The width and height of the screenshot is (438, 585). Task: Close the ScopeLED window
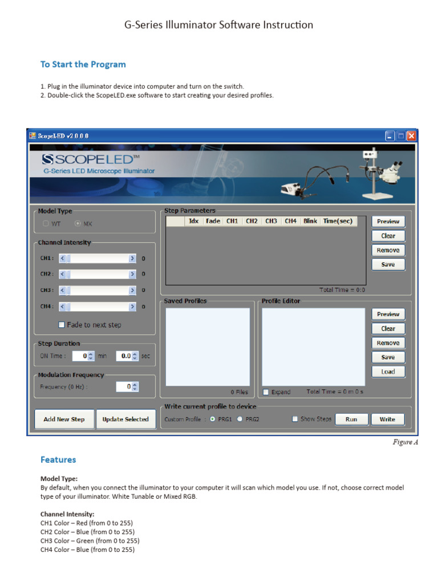pyautogui.click(x=411, y=136)
